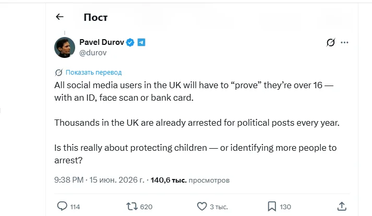Click the sentence about thousands arrested
Screen dimensions: 372x216
(x=197, y=123)
